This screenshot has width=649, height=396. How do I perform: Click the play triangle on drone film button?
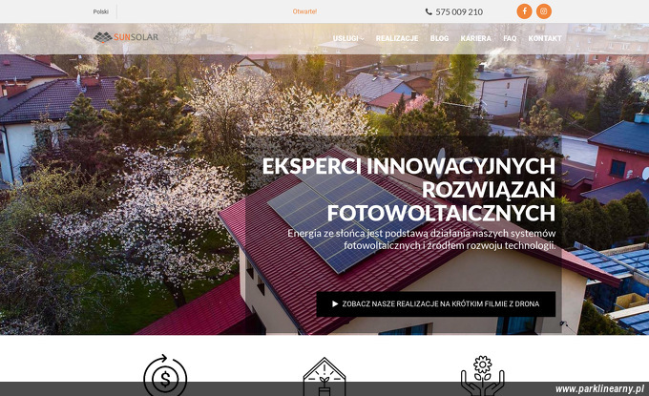tap(335, 303)
